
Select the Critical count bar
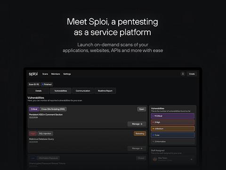tap(173, 116)
